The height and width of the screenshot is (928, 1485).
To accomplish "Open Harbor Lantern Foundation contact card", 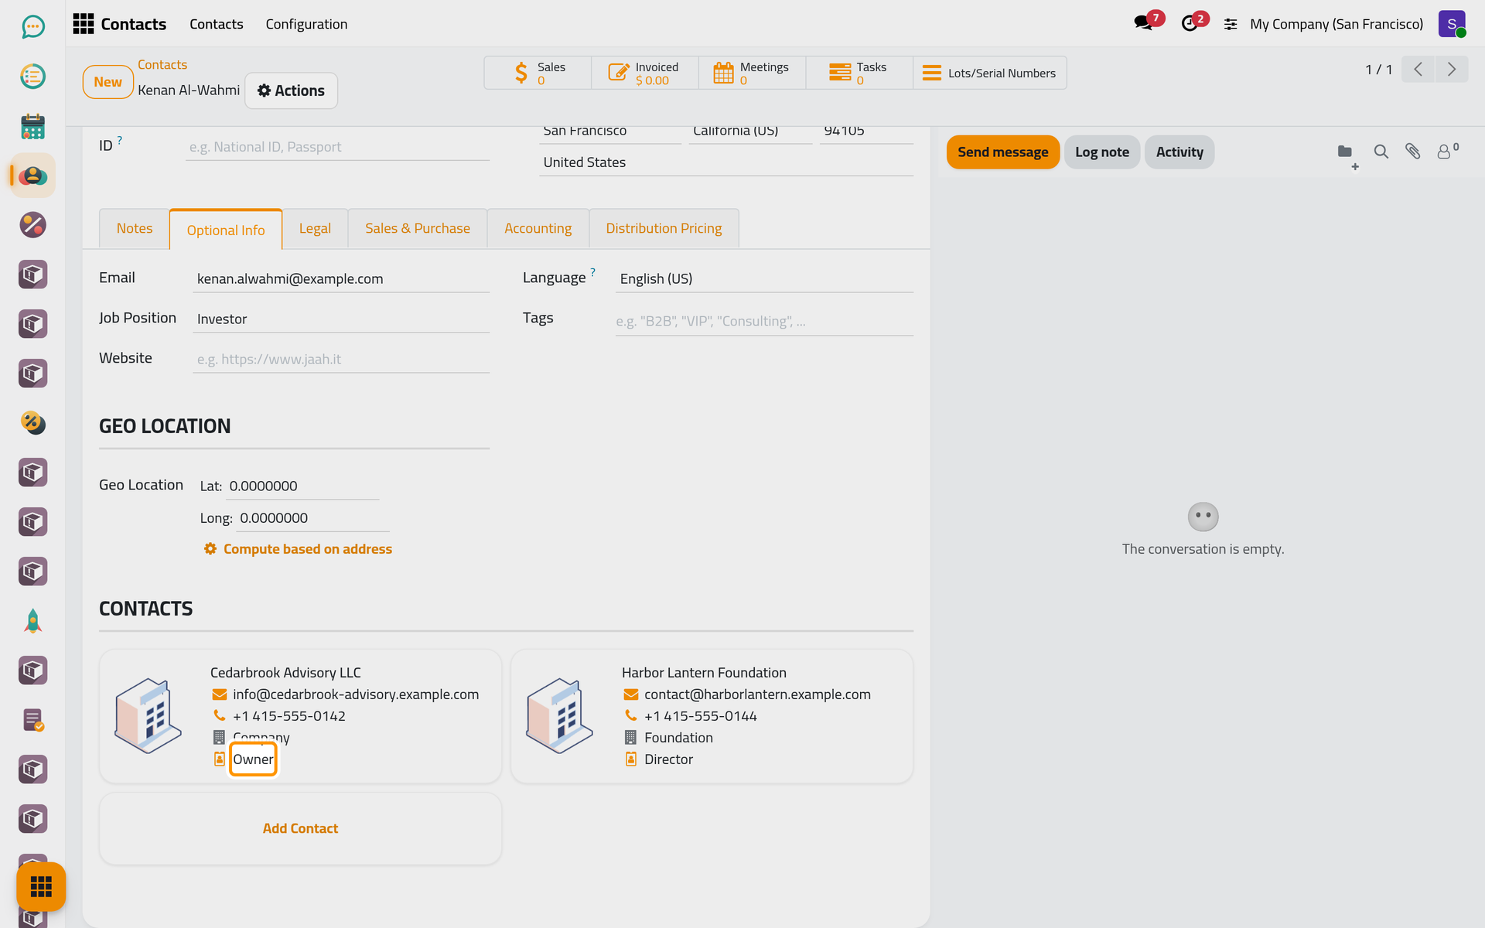I will [712, 716].
